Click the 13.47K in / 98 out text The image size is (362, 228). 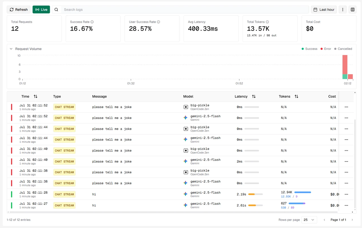262,35
